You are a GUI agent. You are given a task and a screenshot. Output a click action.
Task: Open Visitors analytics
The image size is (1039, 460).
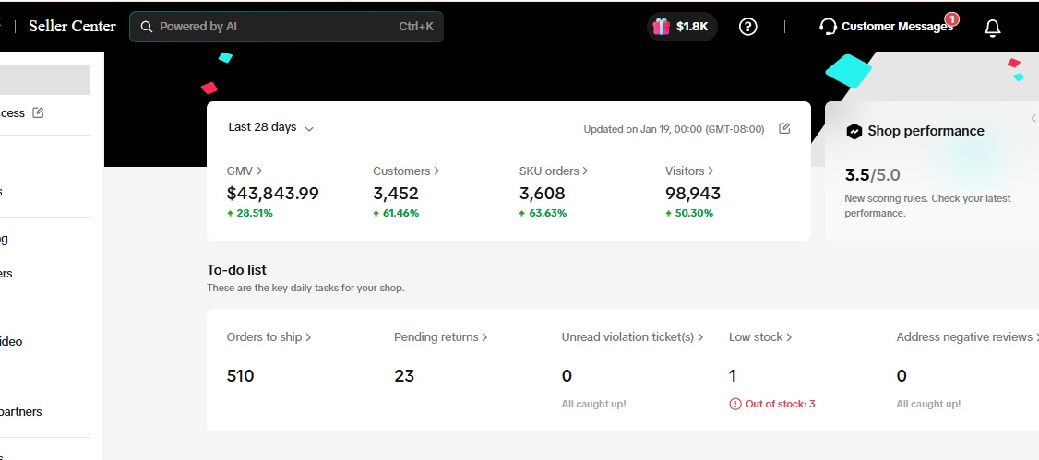pyautogui.click(x=689, y=171)
